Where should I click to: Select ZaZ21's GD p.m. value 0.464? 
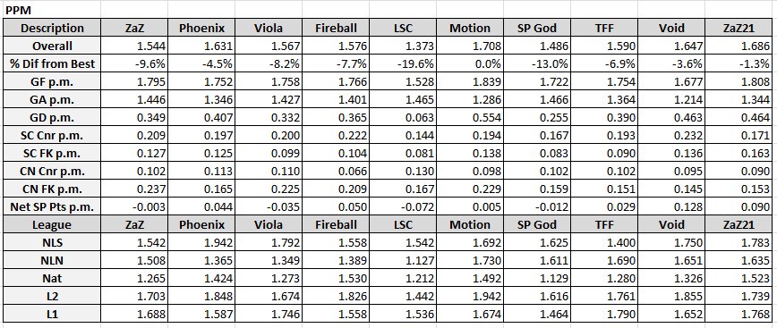coord(739,117)
